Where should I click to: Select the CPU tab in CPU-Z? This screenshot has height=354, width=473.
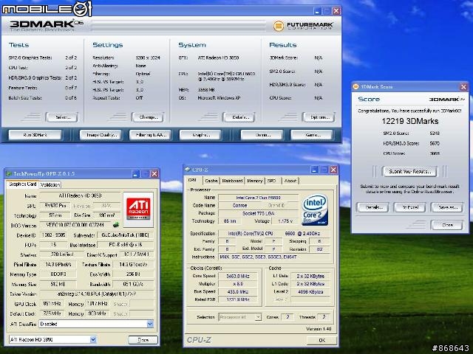click(192, 180)
